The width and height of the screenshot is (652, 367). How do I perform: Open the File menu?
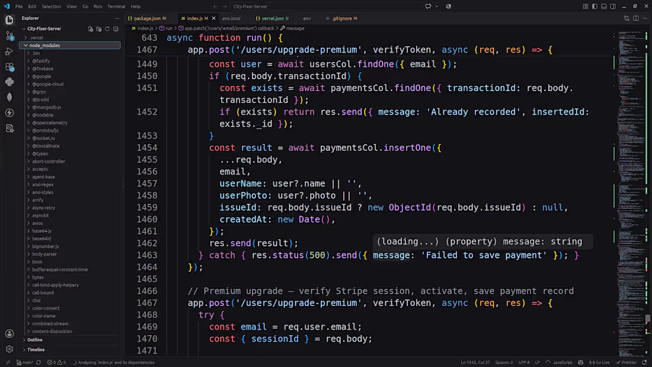point(19,7)
